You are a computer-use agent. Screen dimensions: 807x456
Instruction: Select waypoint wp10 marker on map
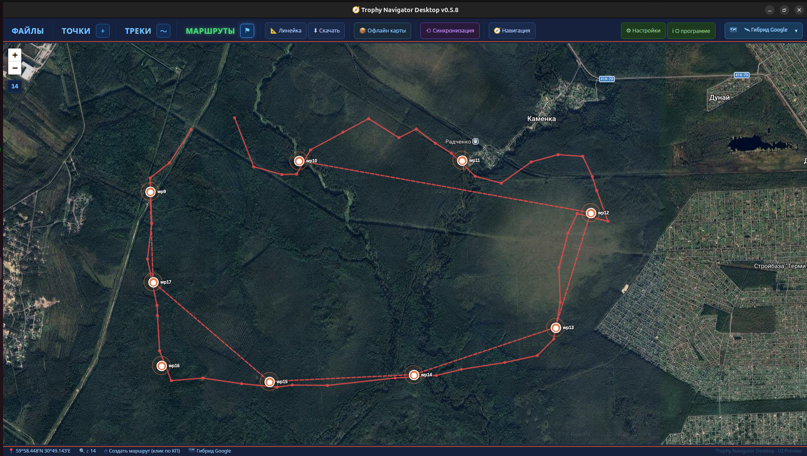299,161
